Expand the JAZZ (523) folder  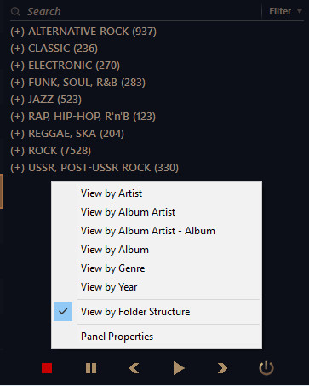point(18,100)
